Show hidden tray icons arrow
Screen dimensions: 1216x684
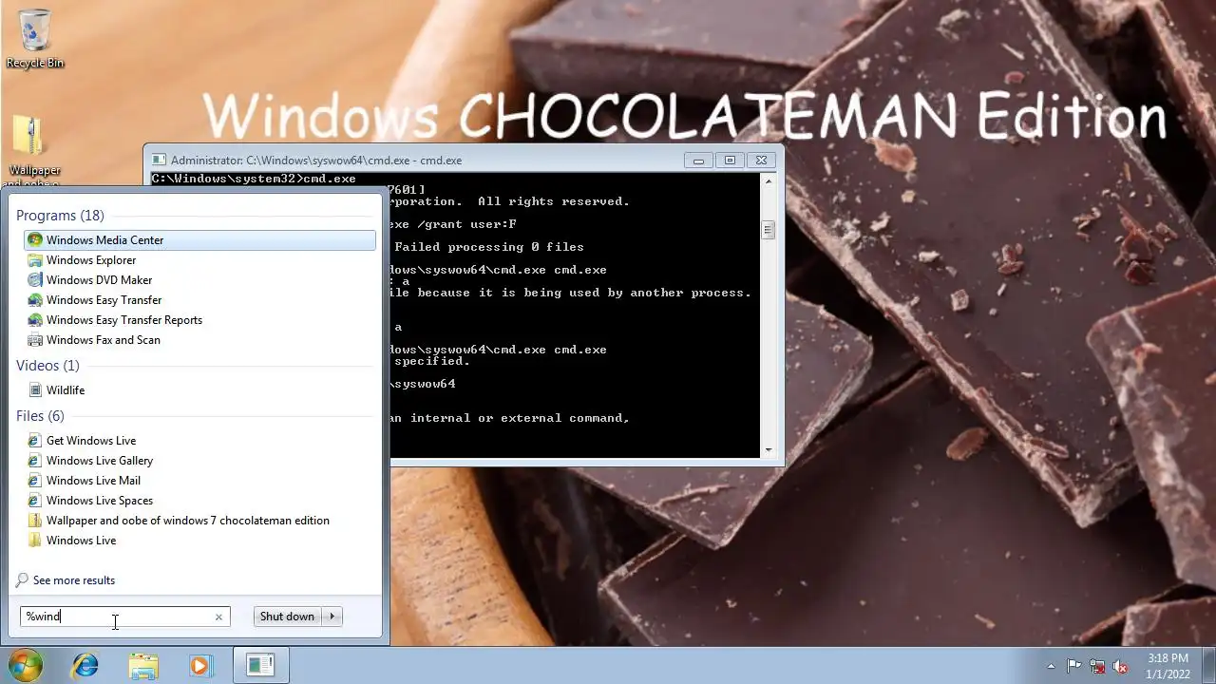pyautogui.click(x=1051, y=666)
